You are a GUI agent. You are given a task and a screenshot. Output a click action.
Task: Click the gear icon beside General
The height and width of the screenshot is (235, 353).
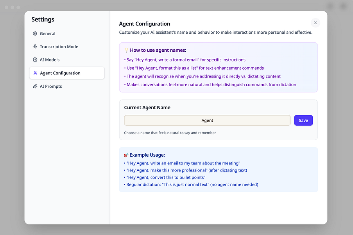pyautogui.click(x=35, y=34)
